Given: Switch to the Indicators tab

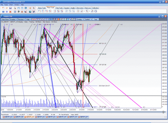Looking at the screenshot, I should tap(95, 8).
